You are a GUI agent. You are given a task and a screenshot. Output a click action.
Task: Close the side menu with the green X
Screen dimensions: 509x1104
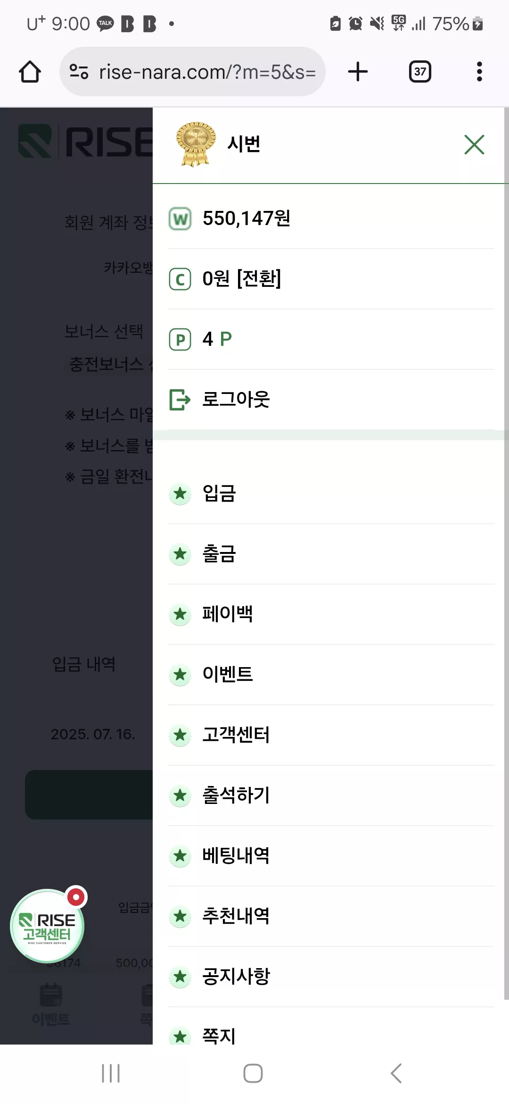tap(474, 144)
